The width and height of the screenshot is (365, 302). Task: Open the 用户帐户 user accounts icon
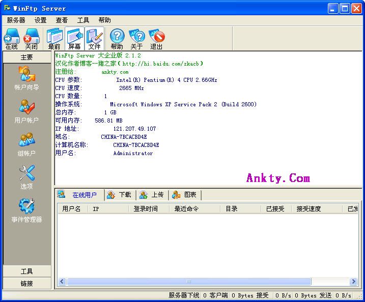pos(27,111)
